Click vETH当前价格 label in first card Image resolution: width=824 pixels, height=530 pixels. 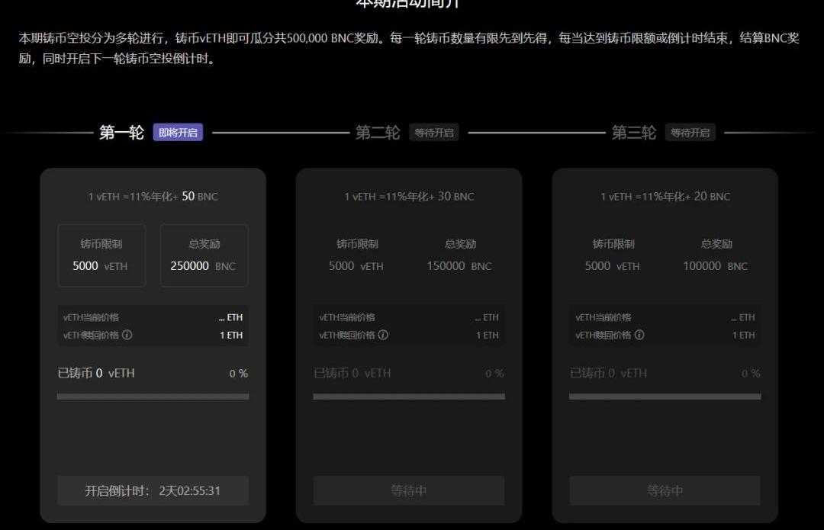[x=91, y=317]
